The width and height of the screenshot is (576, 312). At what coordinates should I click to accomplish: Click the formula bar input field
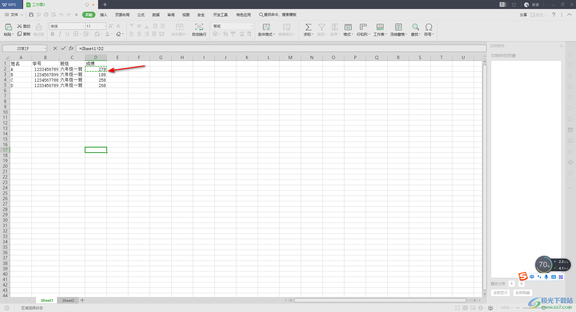click(x=281, y=48)
